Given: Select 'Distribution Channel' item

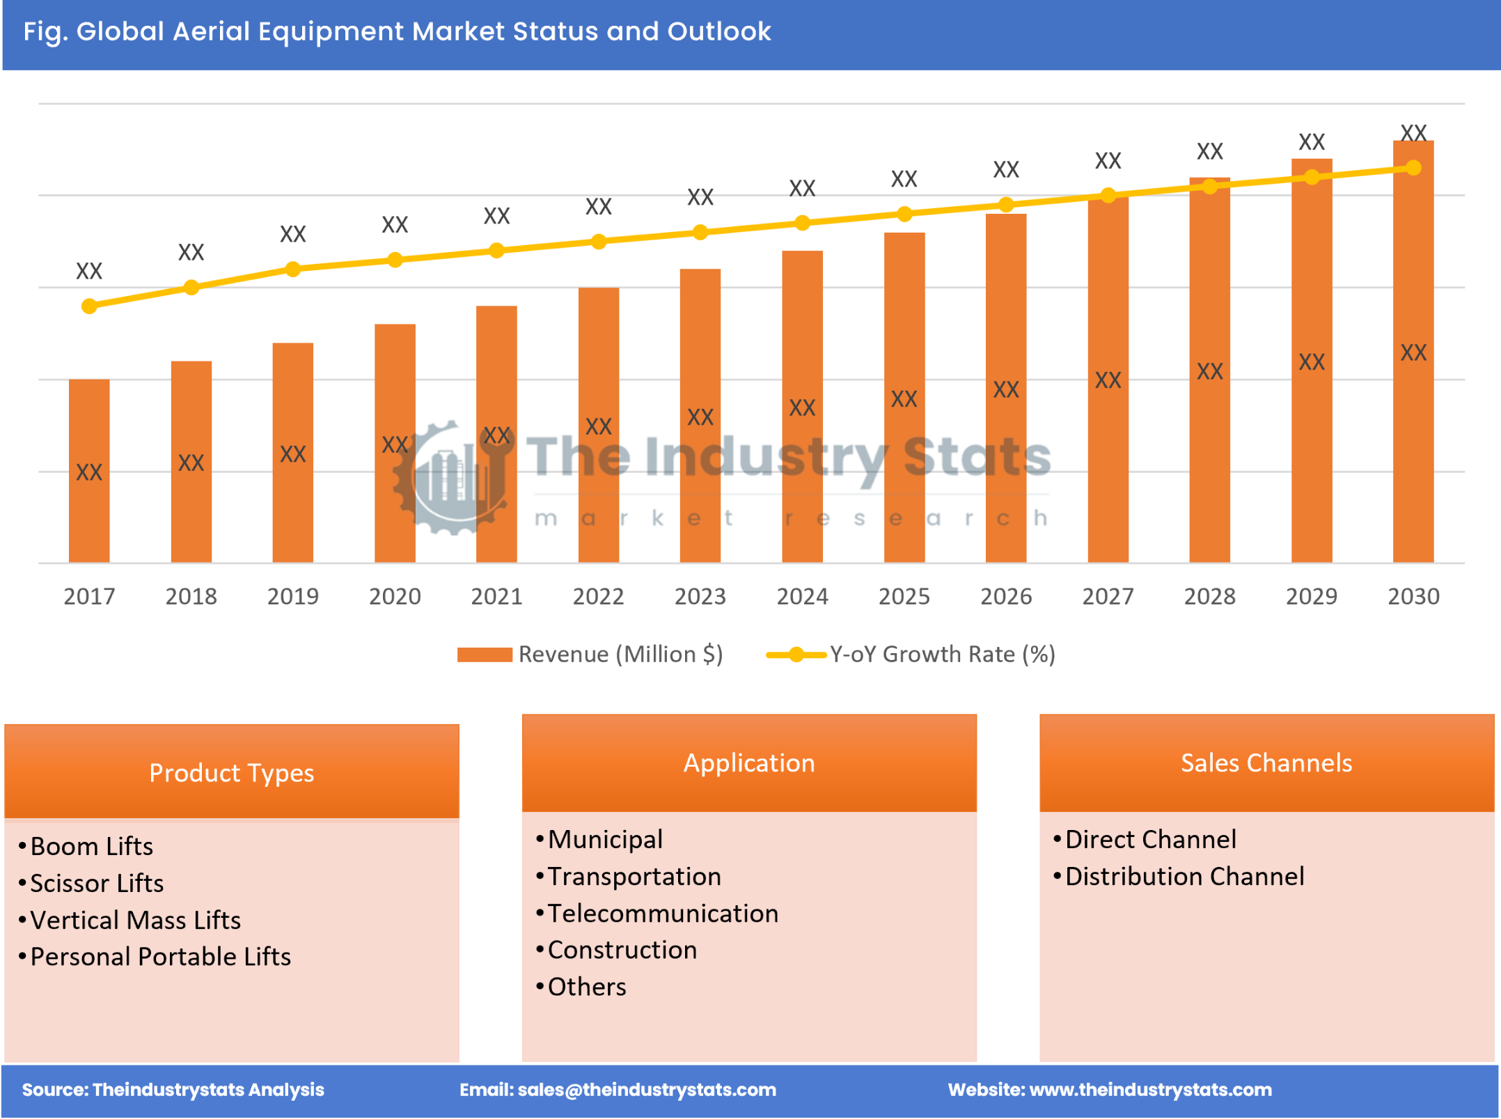Looking at the screenshot, I should [1185, 877].
